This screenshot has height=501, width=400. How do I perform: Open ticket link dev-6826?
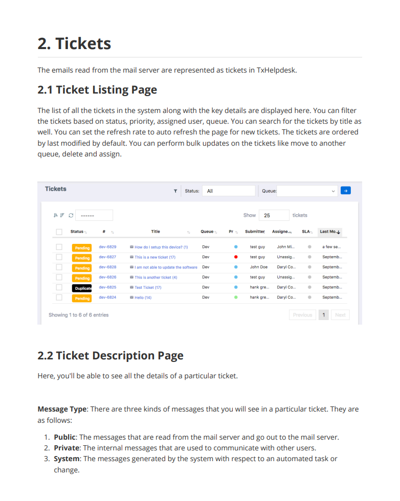tap(108, 277)
